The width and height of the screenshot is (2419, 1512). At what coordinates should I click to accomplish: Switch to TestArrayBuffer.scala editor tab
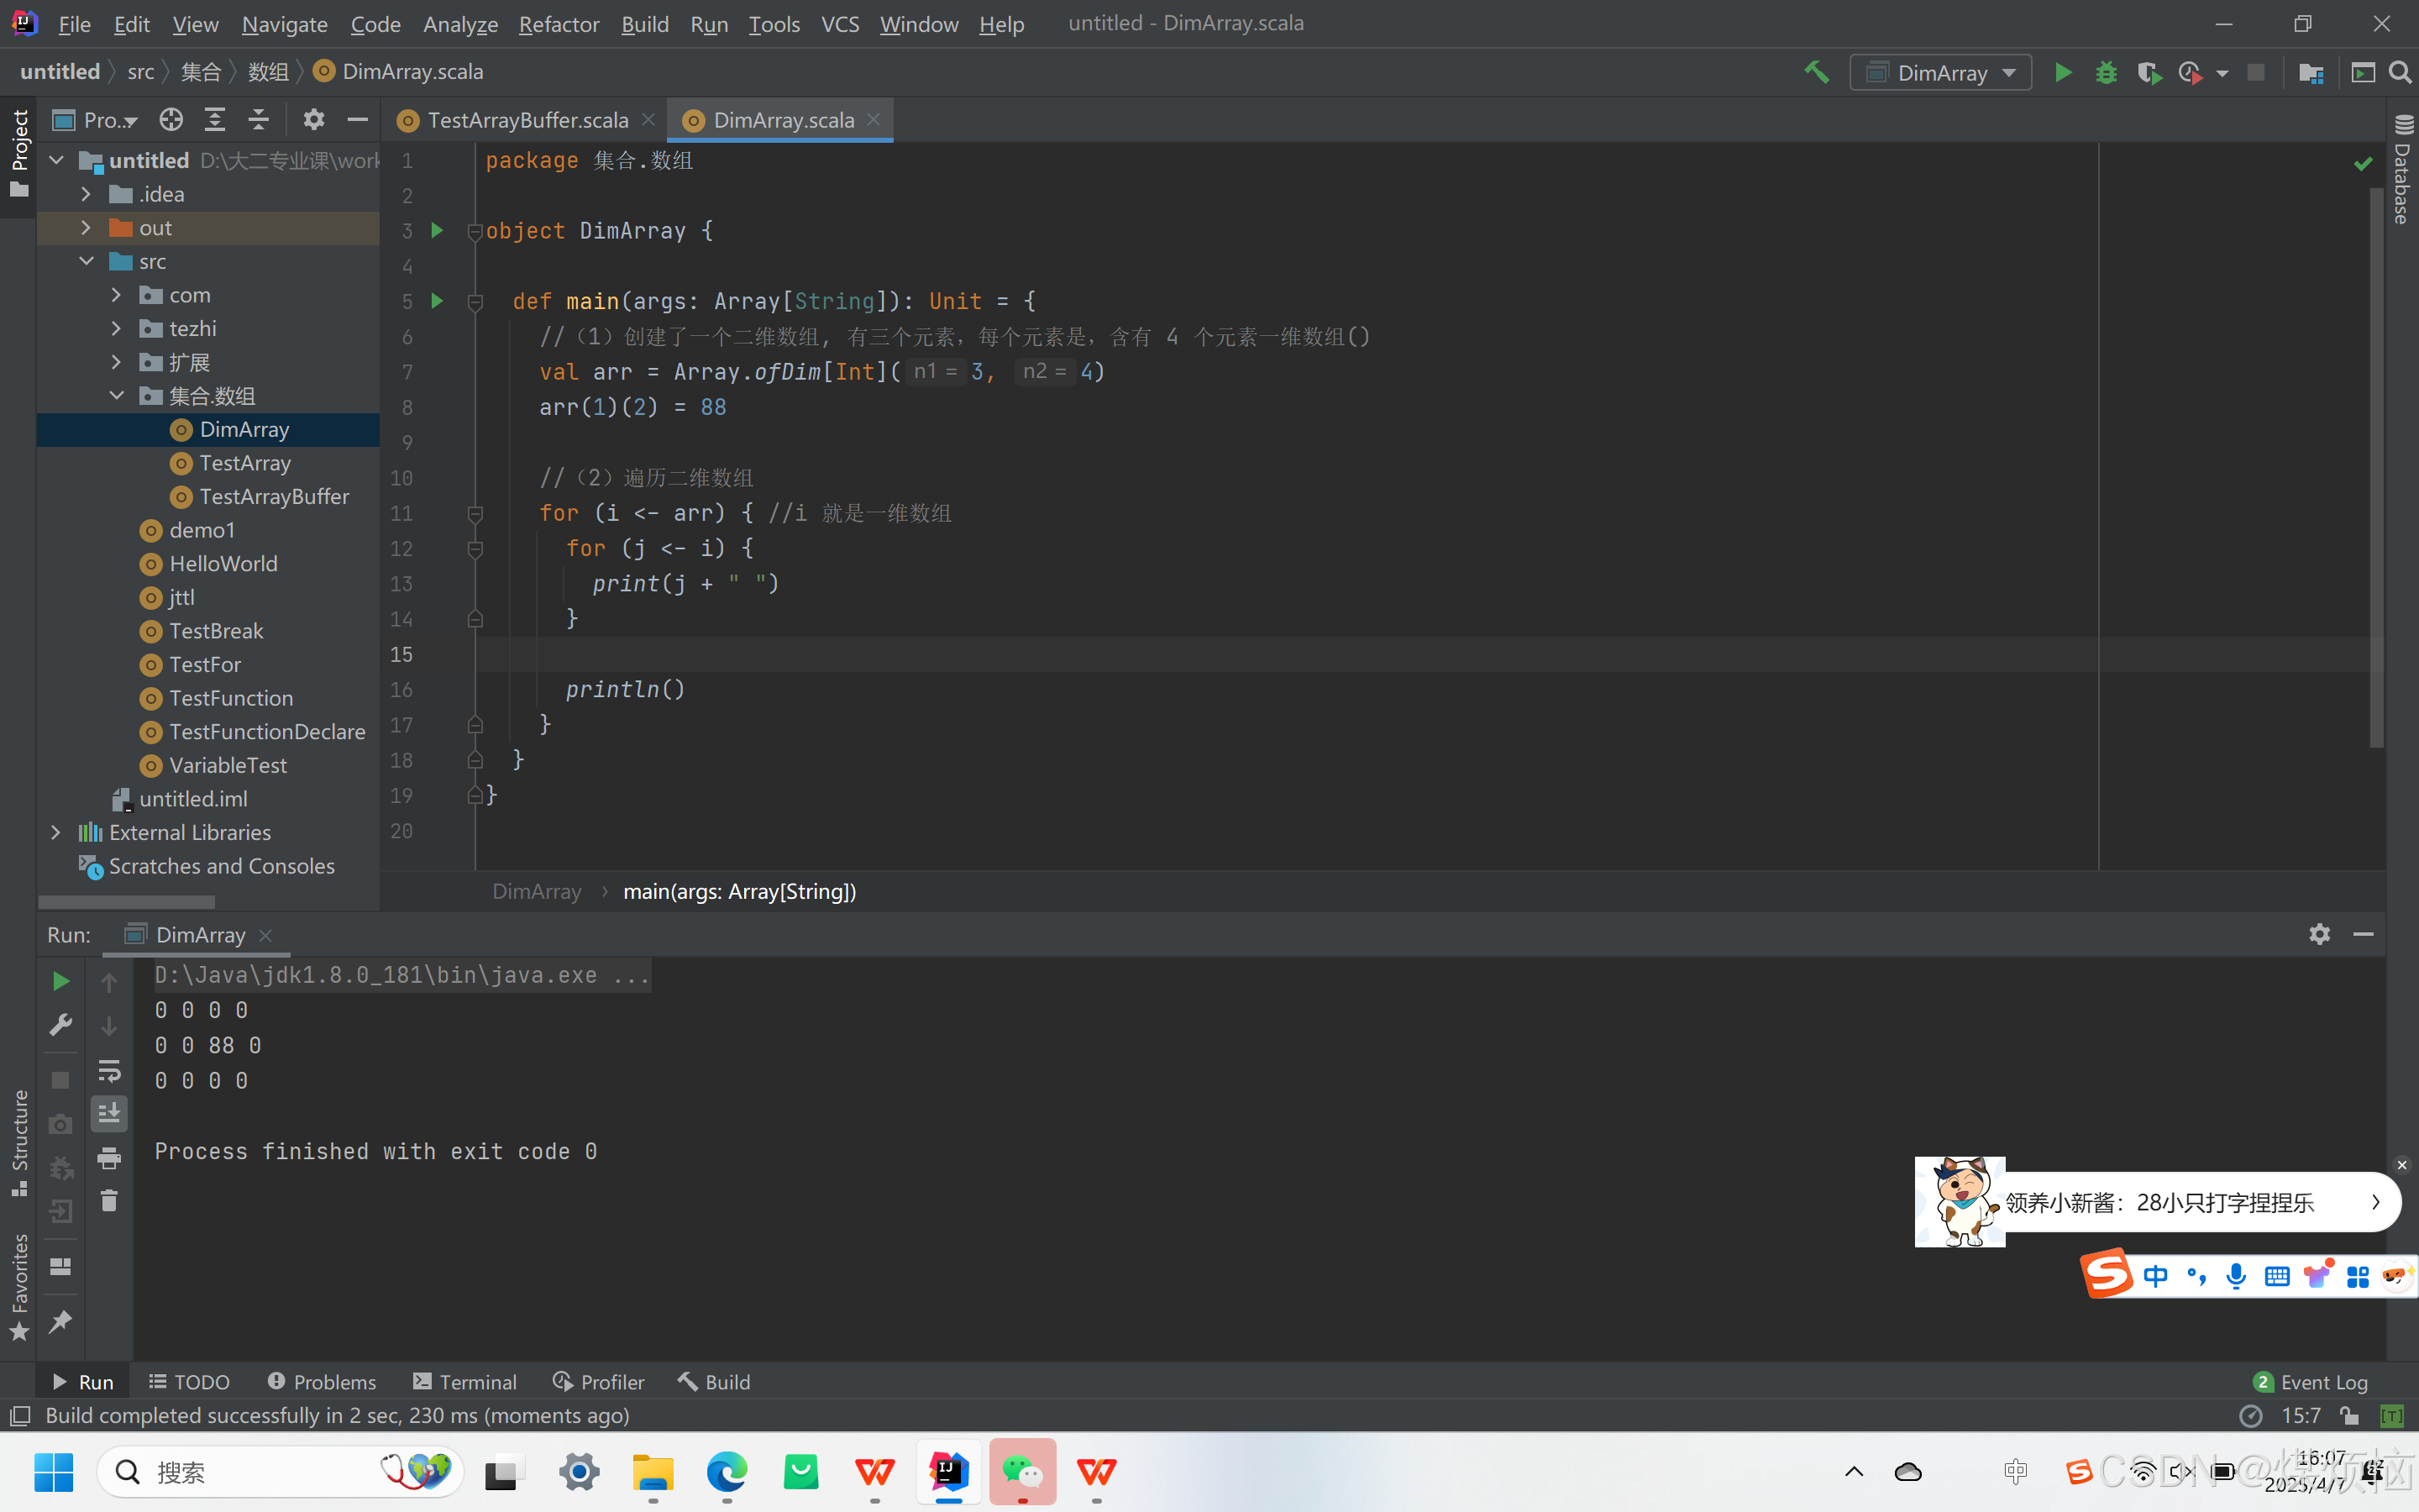click(x=527, y=120)
